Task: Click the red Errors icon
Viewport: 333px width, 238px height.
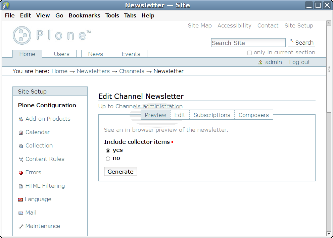Action: [21, 173]
